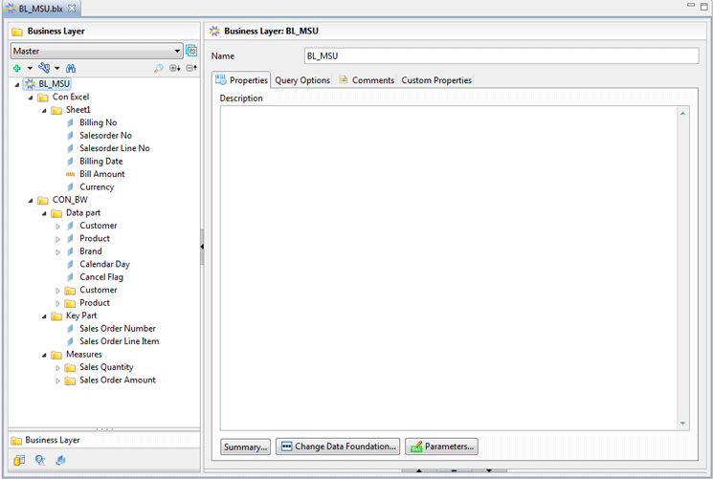
Task: Collapse the Sheet1 folder
Action: (x=44, y=111)
